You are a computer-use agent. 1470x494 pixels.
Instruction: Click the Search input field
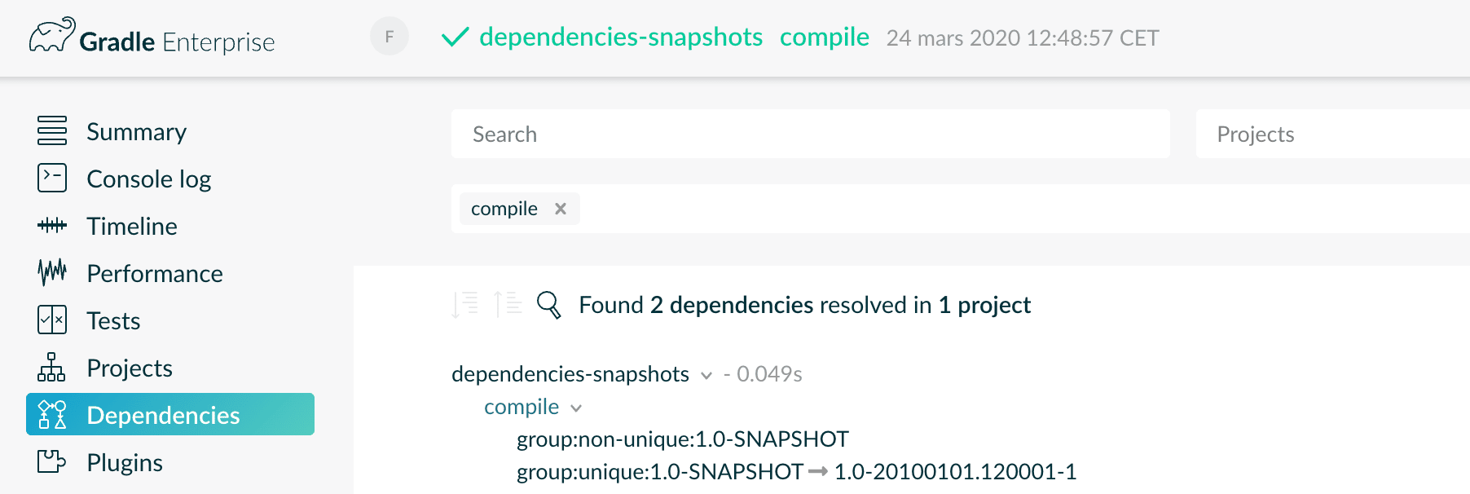tap(811, 134)
